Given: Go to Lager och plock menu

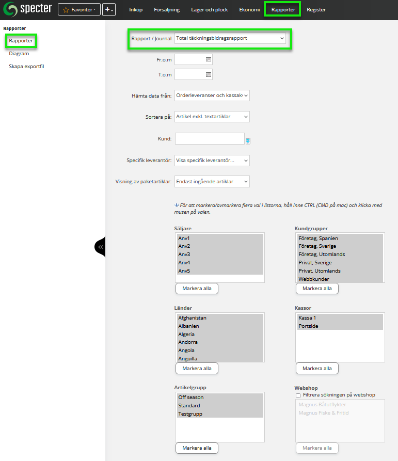Looking at the screenshot, I should (210, 10).
